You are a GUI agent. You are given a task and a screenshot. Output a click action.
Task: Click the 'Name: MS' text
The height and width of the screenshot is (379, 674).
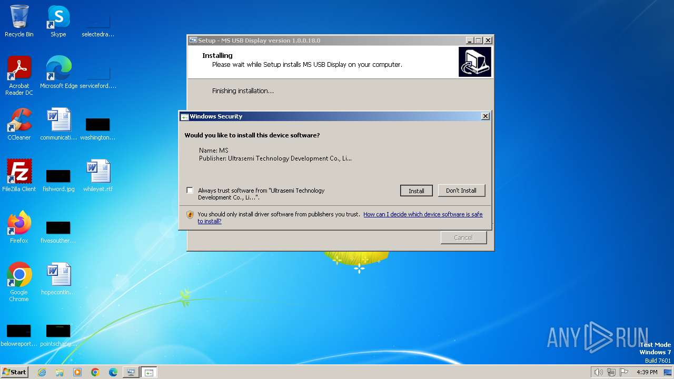click(x=214, y=151)
